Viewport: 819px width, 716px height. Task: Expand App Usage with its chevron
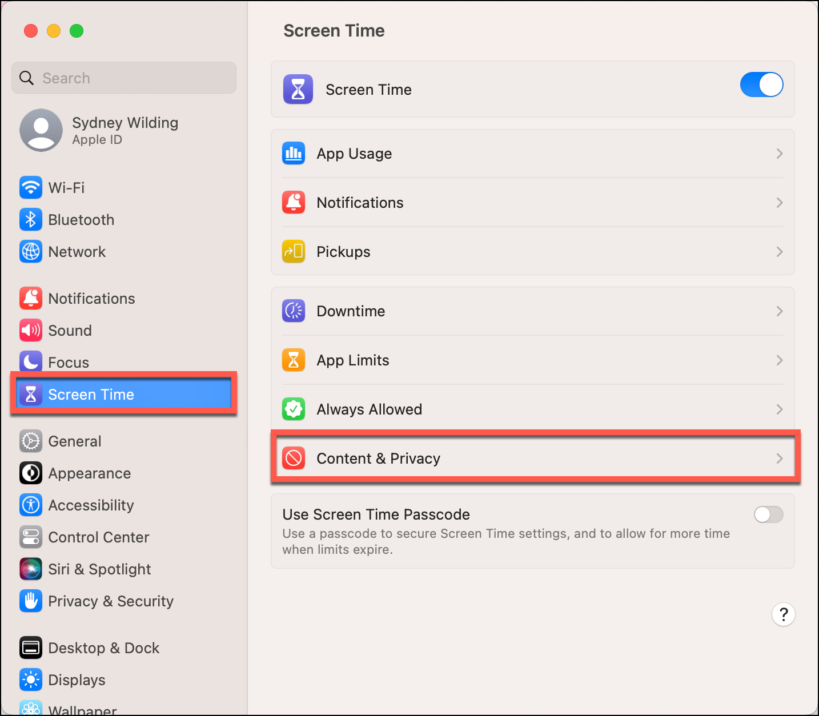pyautogui.click(x=779, y=154)
